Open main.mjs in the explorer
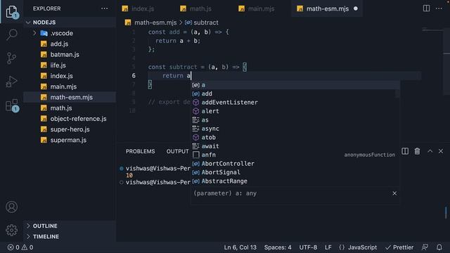This screenshot has width=450, height=253. 63,86
